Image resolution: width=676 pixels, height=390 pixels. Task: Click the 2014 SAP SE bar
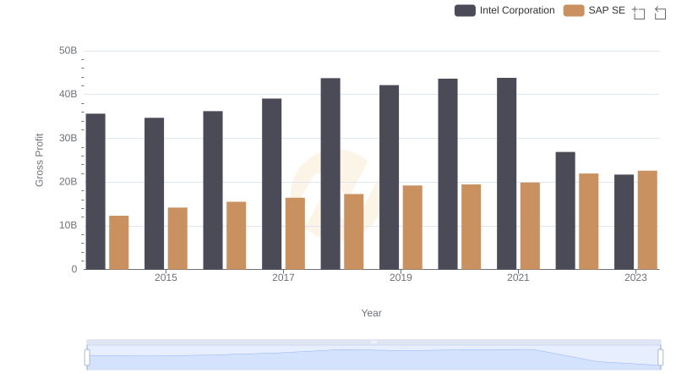(x=119, y=243)
